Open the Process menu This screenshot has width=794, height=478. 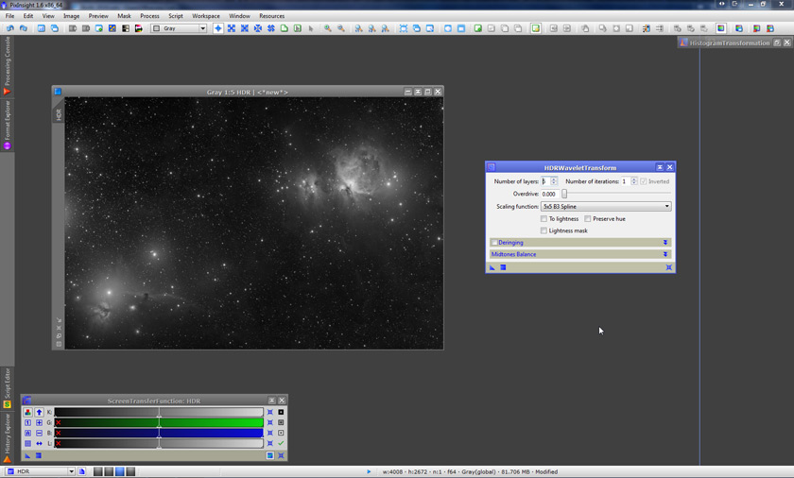(149, 16)
